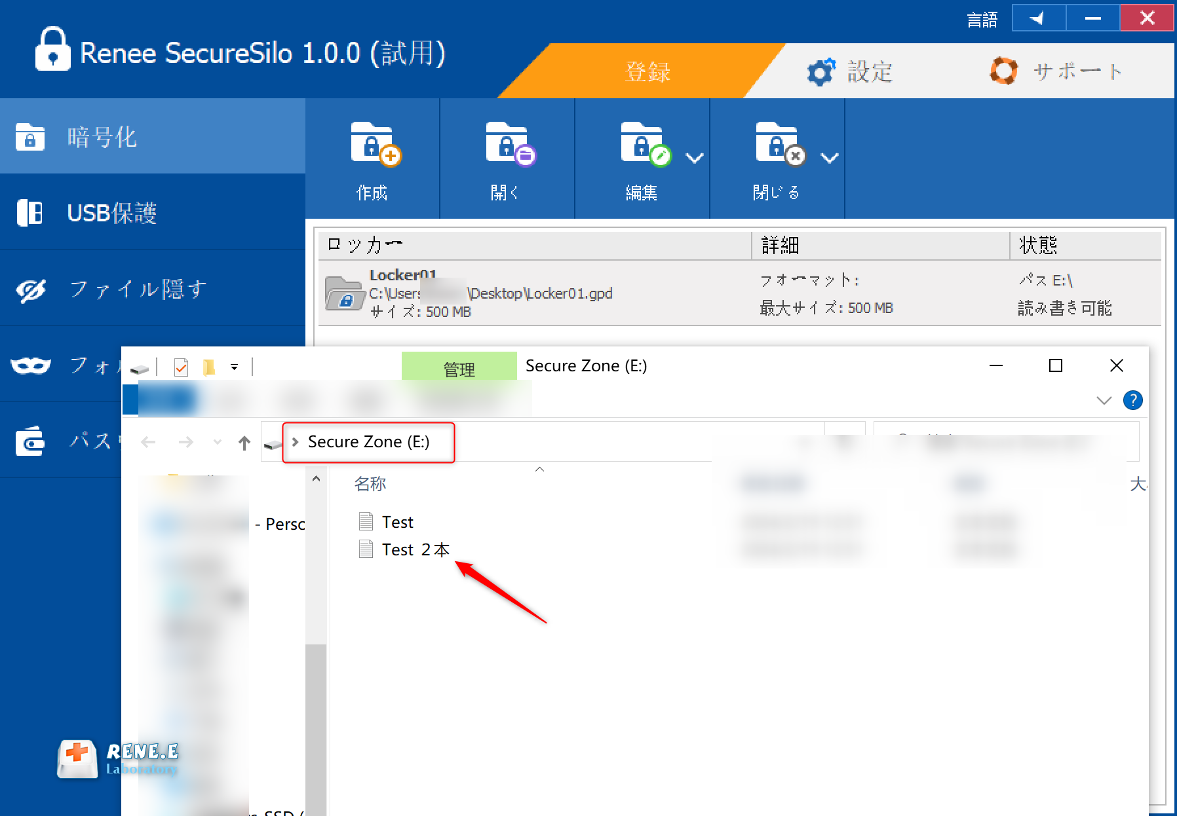Open the ファイル隠す sidebar section

tap(153, 289)
